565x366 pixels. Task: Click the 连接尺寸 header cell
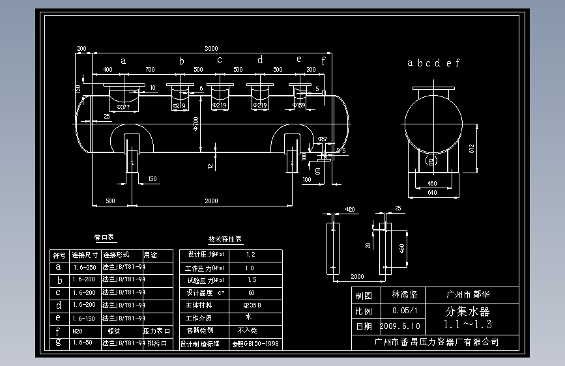point(85,255)
